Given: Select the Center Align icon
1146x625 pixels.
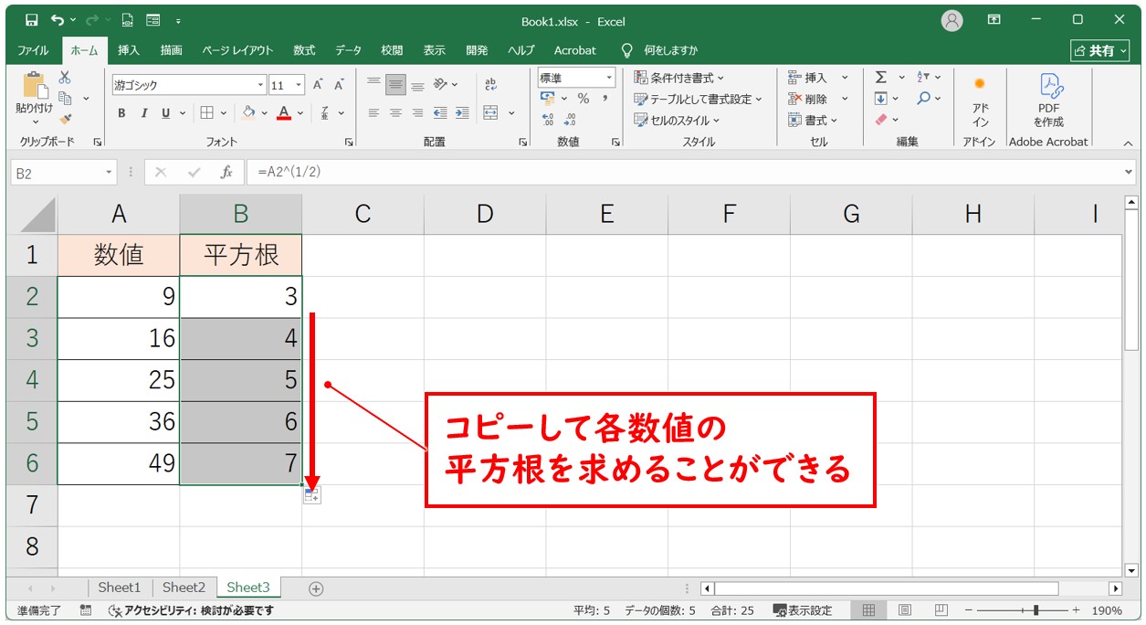Looking at the screenshot, I should pyautogui.click(x=394, y=112).
